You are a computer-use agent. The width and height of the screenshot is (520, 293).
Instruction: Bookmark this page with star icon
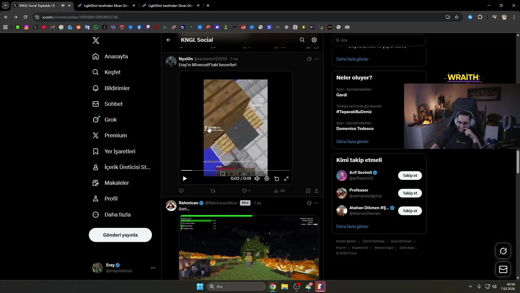[457, 17]
